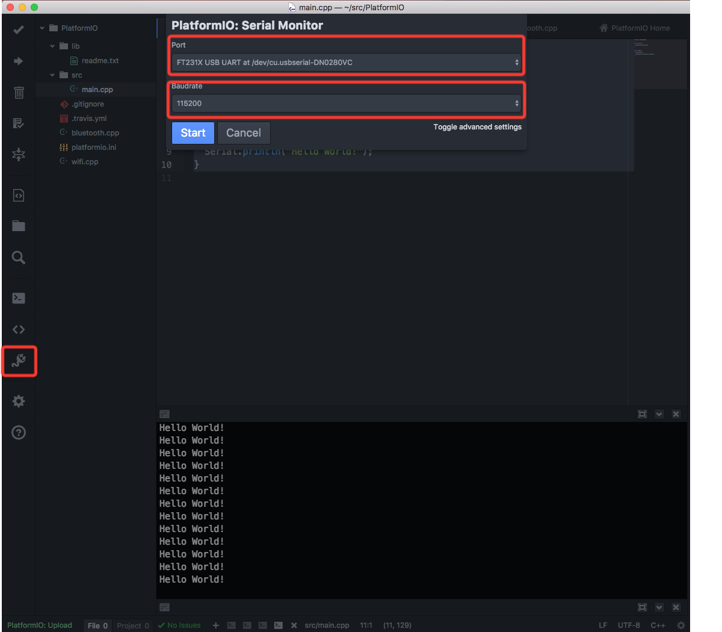Open the bluetooth.cpp file in tree
This screenshot has width=722, height=632.
tap(95, 133)
